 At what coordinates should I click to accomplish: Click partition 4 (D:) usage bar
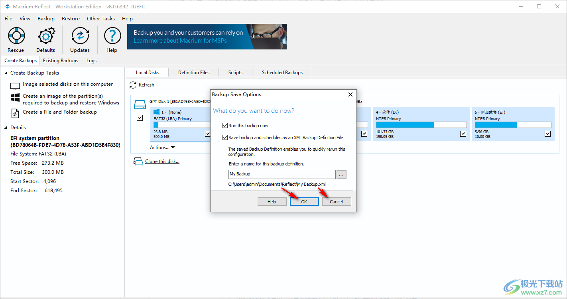tap(421, 125)
